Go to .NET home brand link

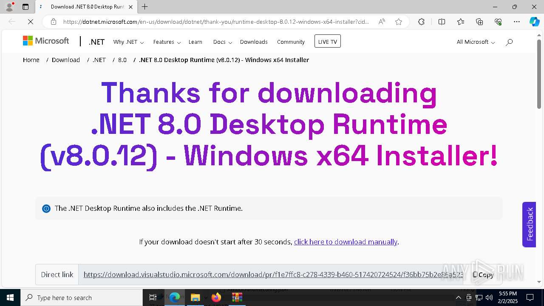point(96,42)
